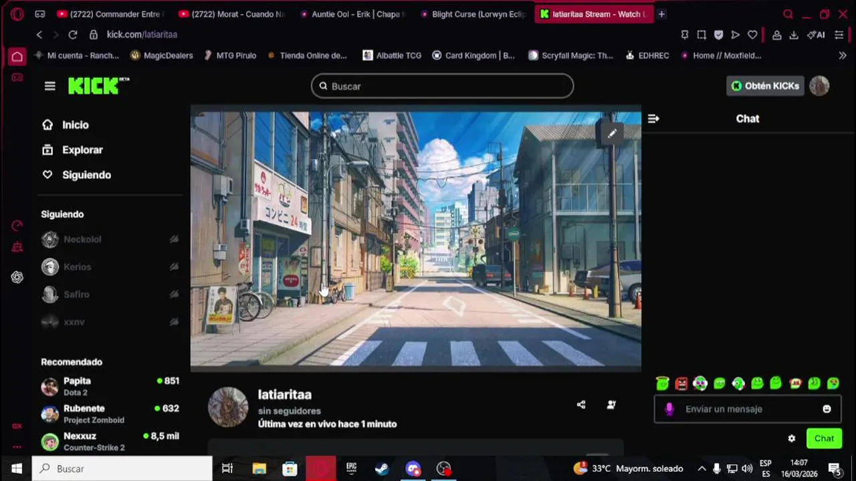Viewport: 856px width, 481px height.
Task: Open Explorar in sidebar
Action: 72,150
